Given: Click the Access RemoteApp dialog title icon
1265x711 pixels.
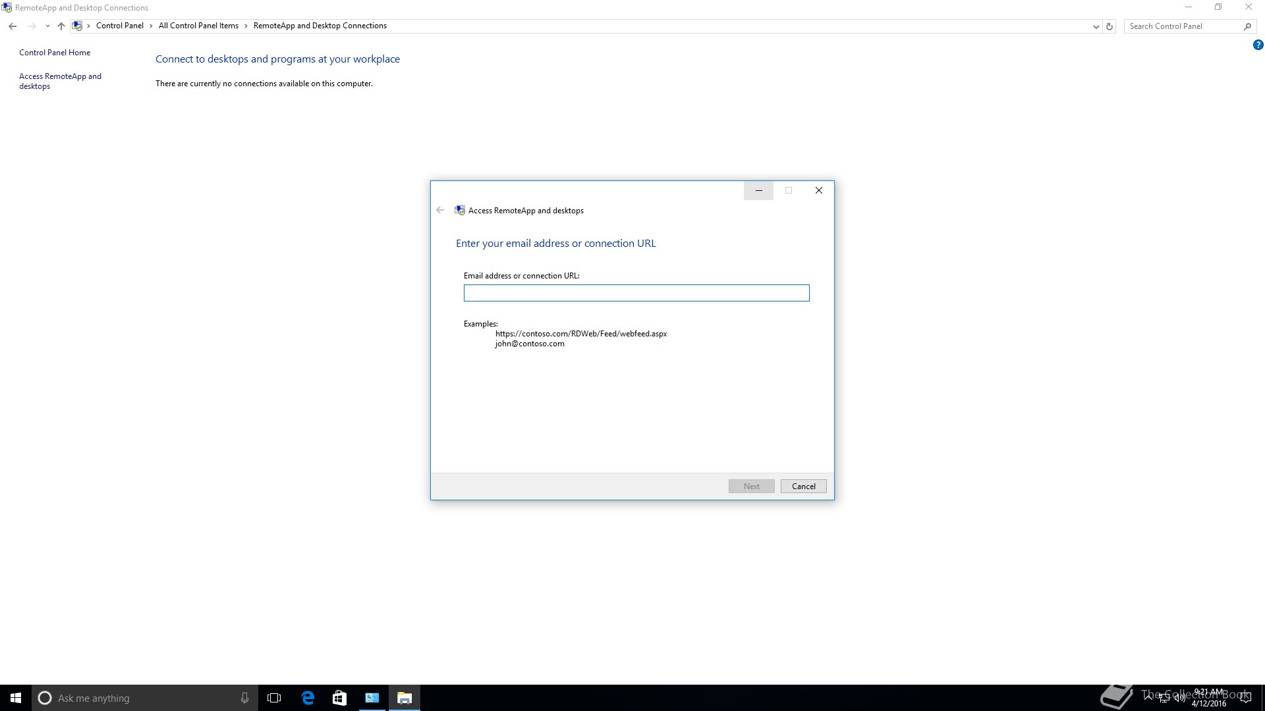Looking at the screenshot, I should coord(460,210).
